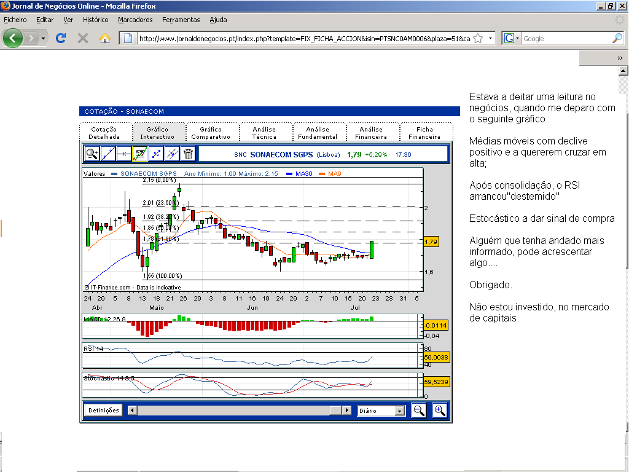Click the yellow -0,0114 MACD value tag

tap(436, 325)
